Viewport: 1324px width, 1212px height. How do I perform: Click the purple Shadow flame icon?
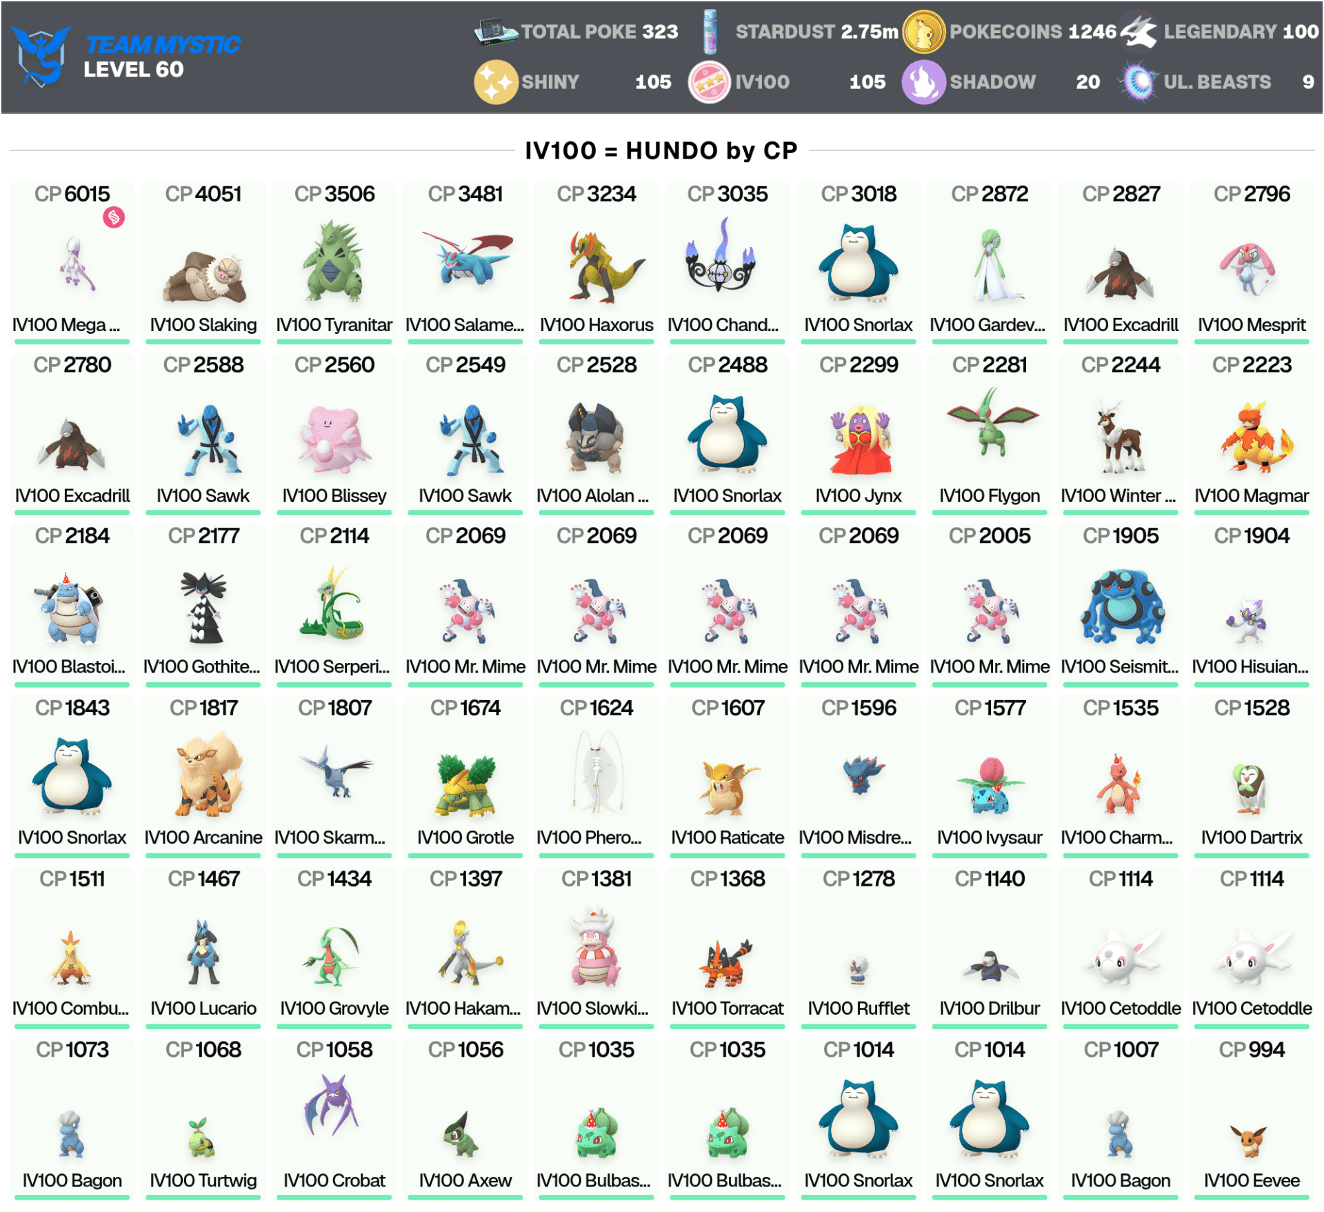[923, 82]
